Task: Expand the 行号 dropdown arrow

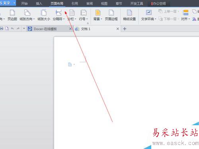Action: [x=87, y=19]
